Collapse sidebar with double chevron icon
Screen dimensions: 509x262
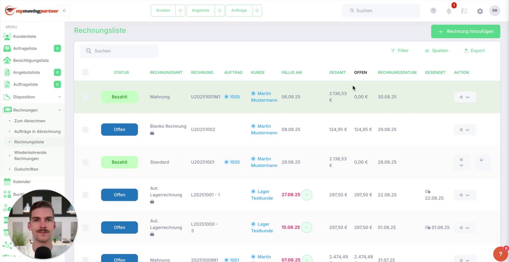pyautogui.click(x=64, y=11)
